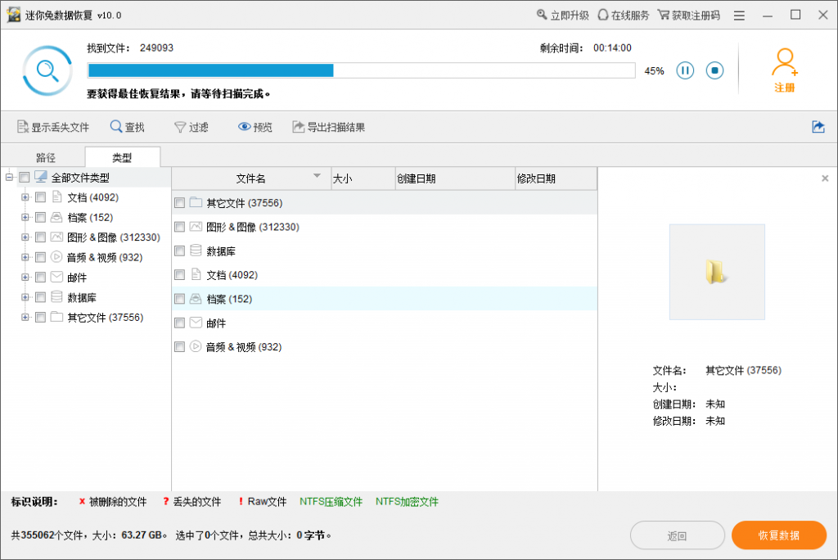The height and width of the screenshot is (560, 838).
Task: Click 获取注册码 shopping cart item
Action: point(689,16)
